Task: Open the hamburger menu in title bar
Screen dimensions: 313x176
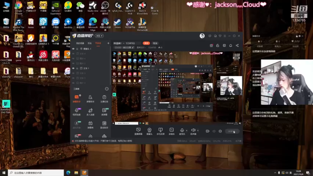Action: coord(225,36)
